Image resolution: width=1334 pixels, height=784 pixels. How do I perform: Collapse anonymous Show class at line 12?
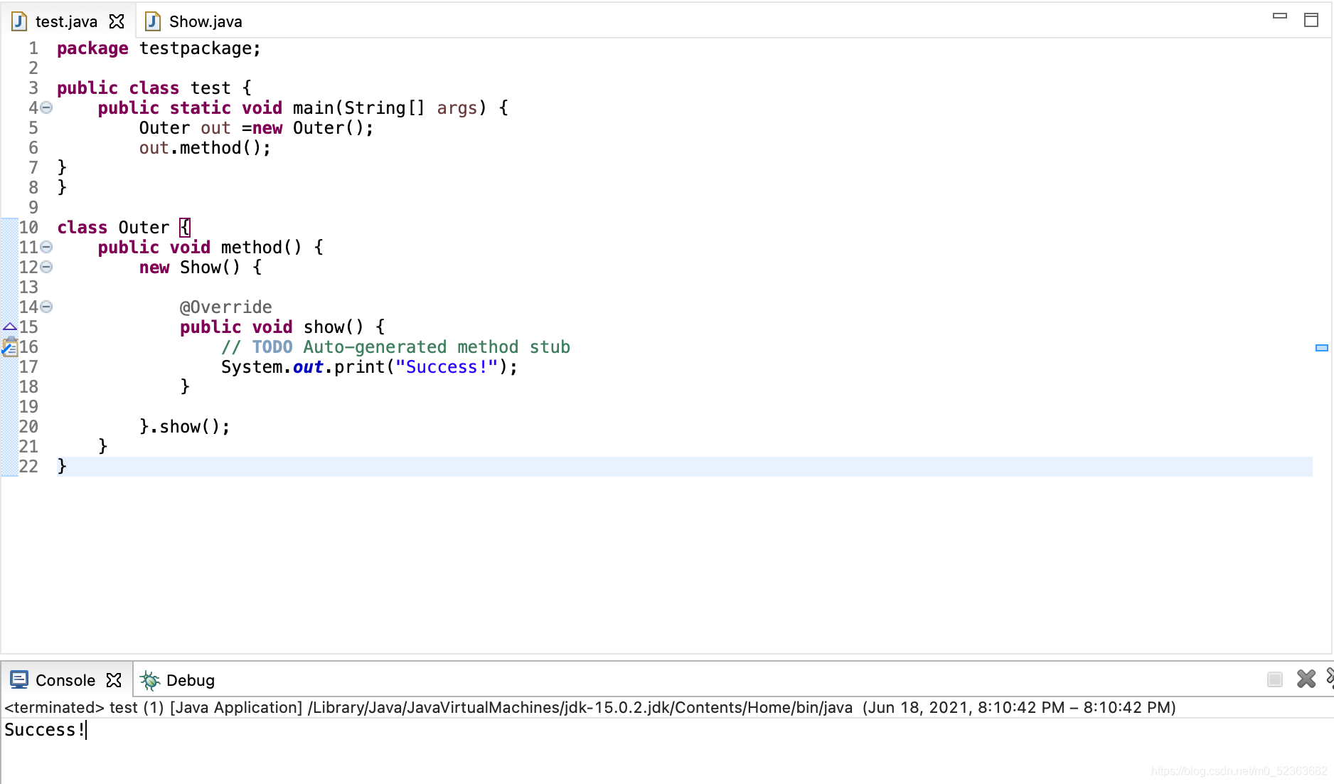(46, 267)
